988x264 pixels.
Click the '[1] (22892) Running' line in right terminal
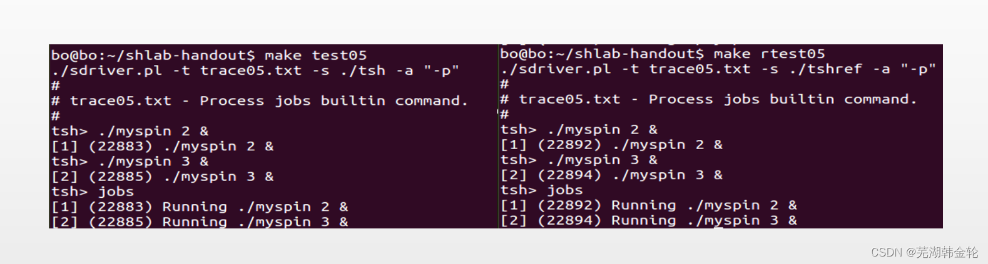pos(648,205)
